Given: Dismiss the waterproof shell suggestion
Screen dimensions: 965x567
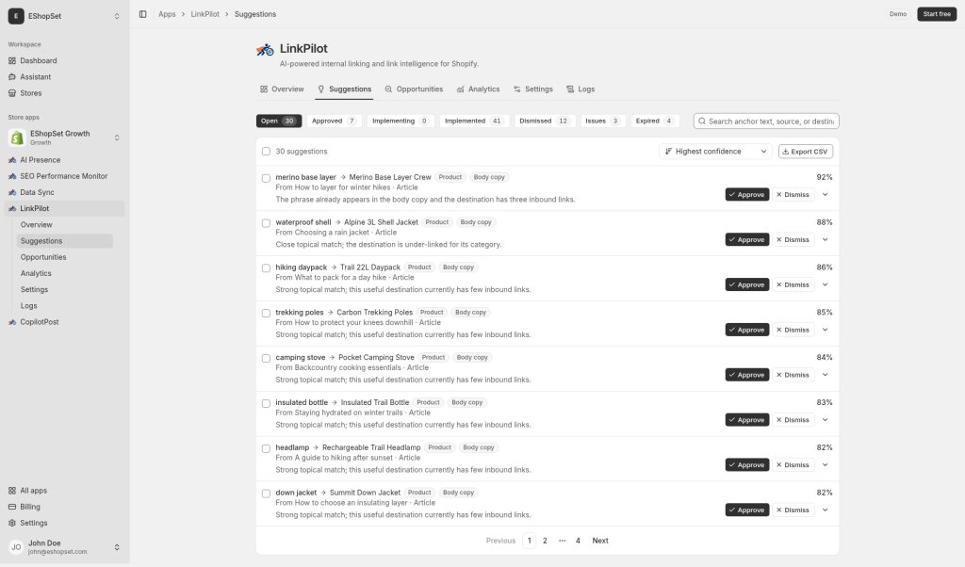Looking at the screenshot, I should [793, 240].
